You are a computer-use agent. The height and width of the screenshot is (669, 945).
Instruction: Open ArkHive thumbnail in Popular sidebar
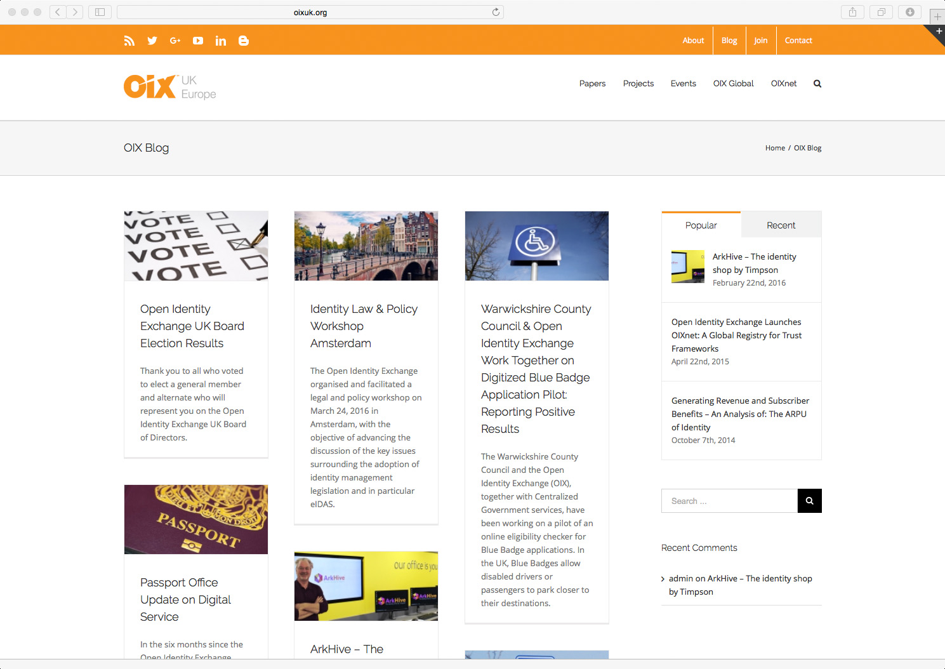click(688, 267)
